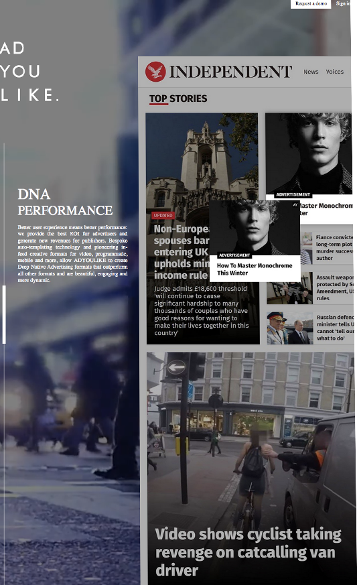Open the Non-European spouses headline article
357x585 pixels.
click(182, 252)
